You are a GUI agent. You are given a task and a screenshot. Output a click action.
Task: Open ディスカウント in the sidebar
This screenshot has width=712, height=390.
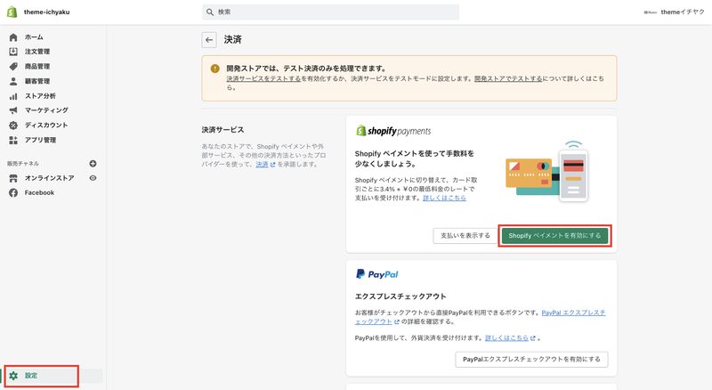coord(46,125)
